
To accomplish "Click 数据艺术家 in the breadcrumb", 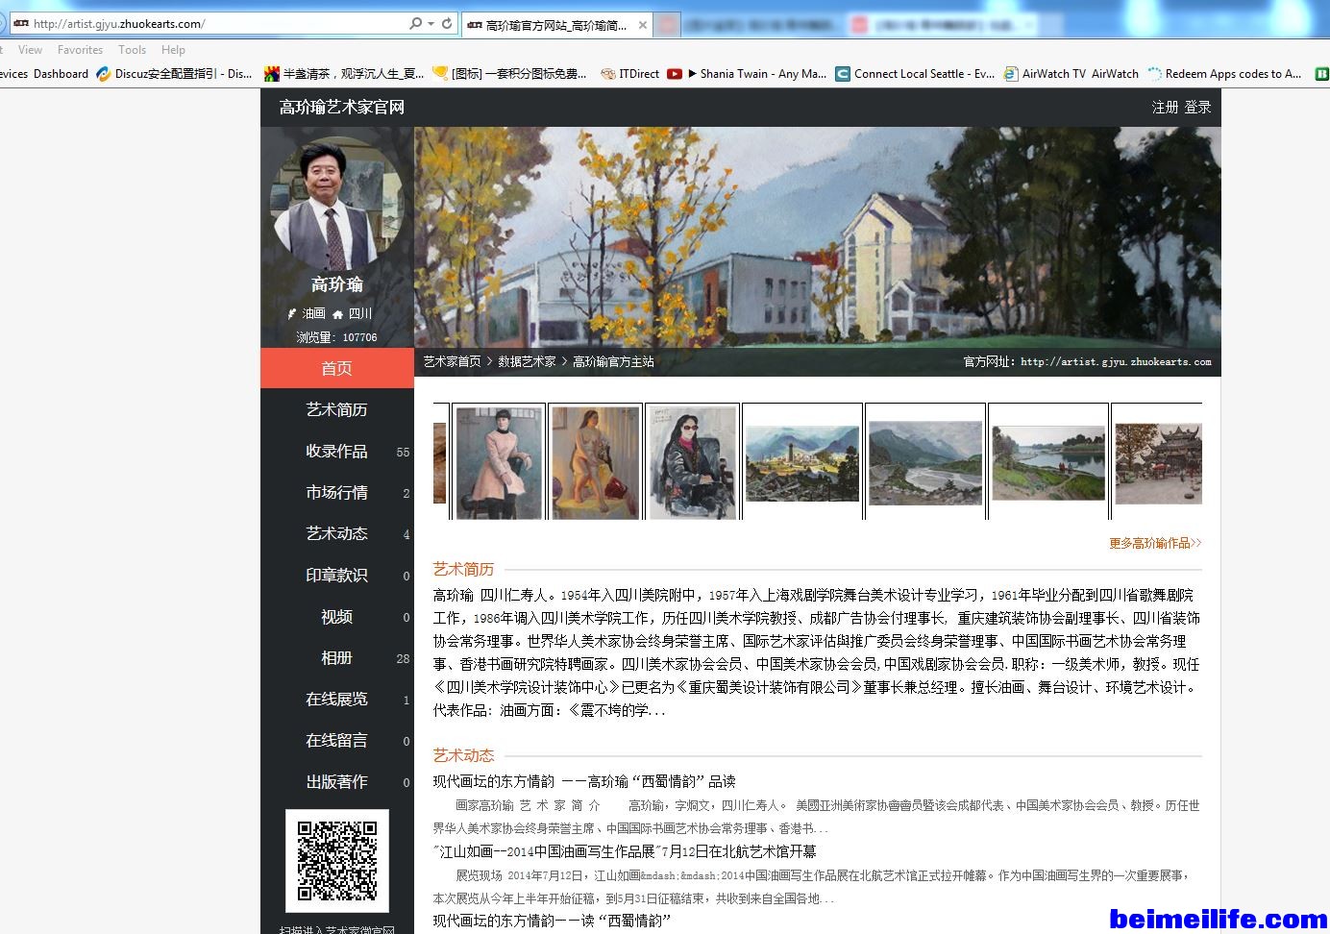I will tap(527, 361).
